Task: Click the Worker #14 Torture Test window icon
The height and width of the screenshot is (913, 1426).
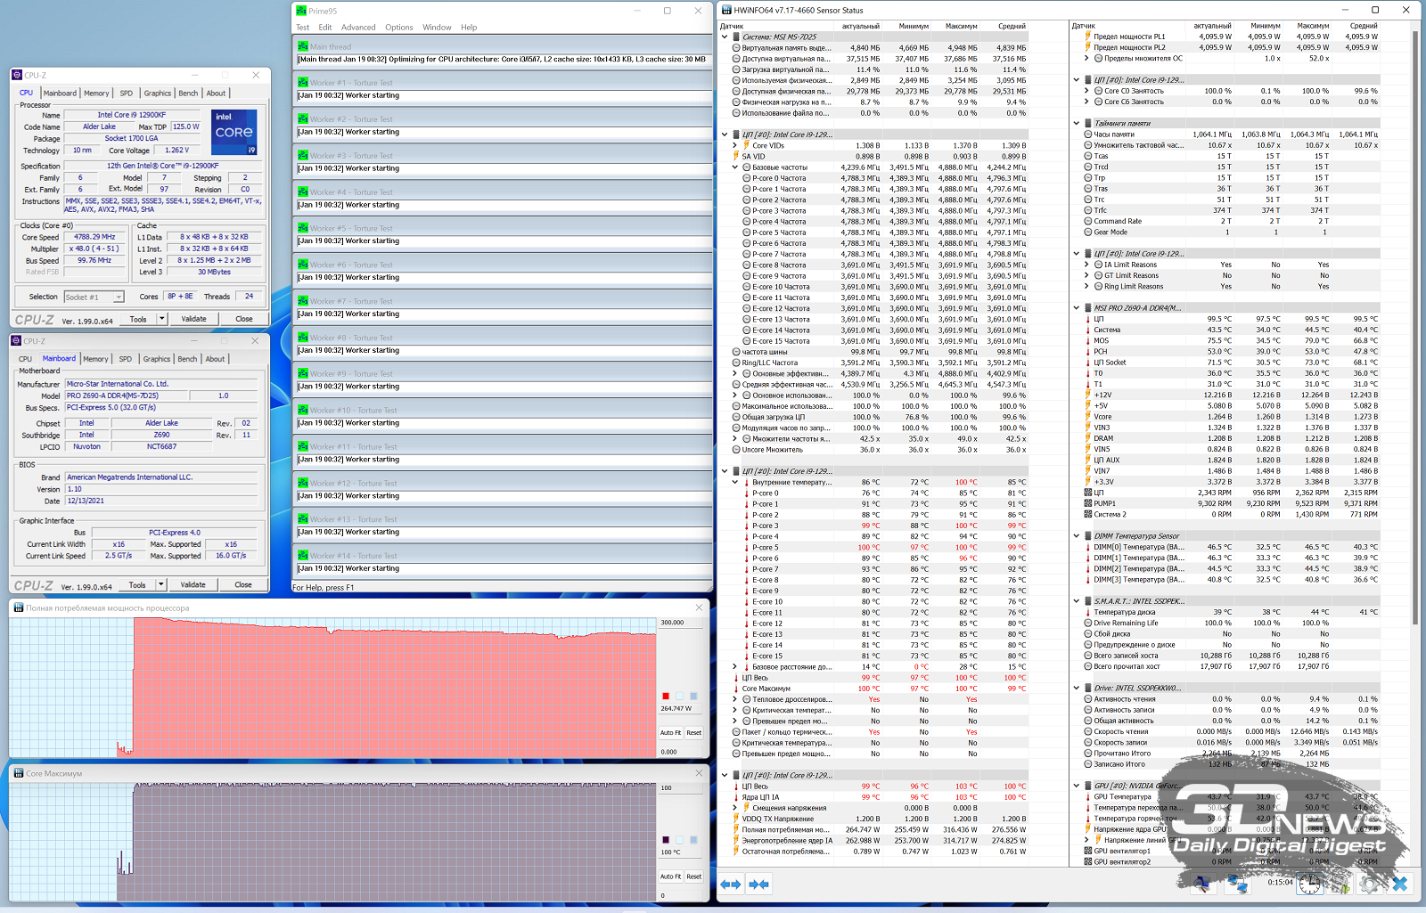Action: click(x=303, y=556)
